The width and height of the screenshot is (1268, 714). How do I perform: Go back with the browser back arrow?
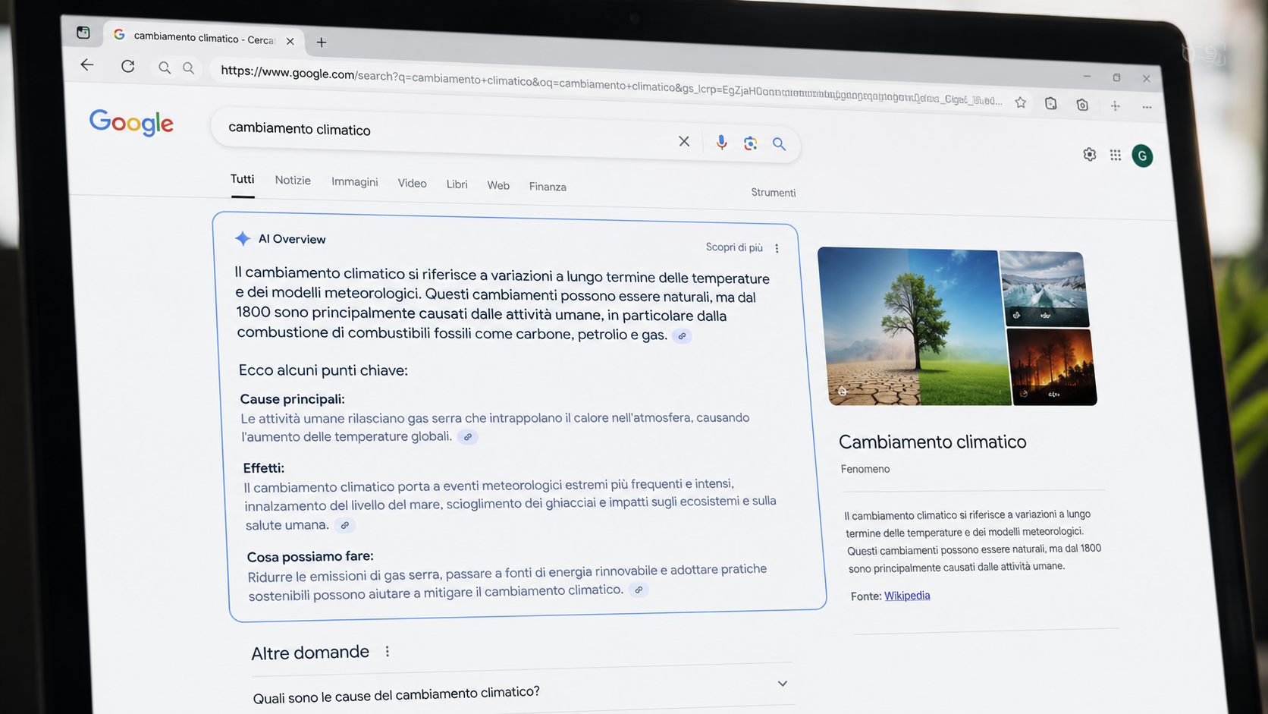tap(87, 65)
